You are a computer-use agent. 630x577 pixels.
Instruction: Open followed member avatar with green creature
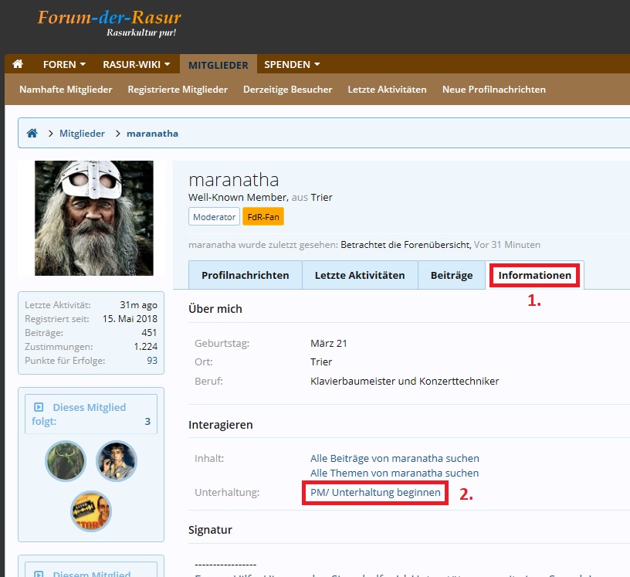click(x=66, y=461)
